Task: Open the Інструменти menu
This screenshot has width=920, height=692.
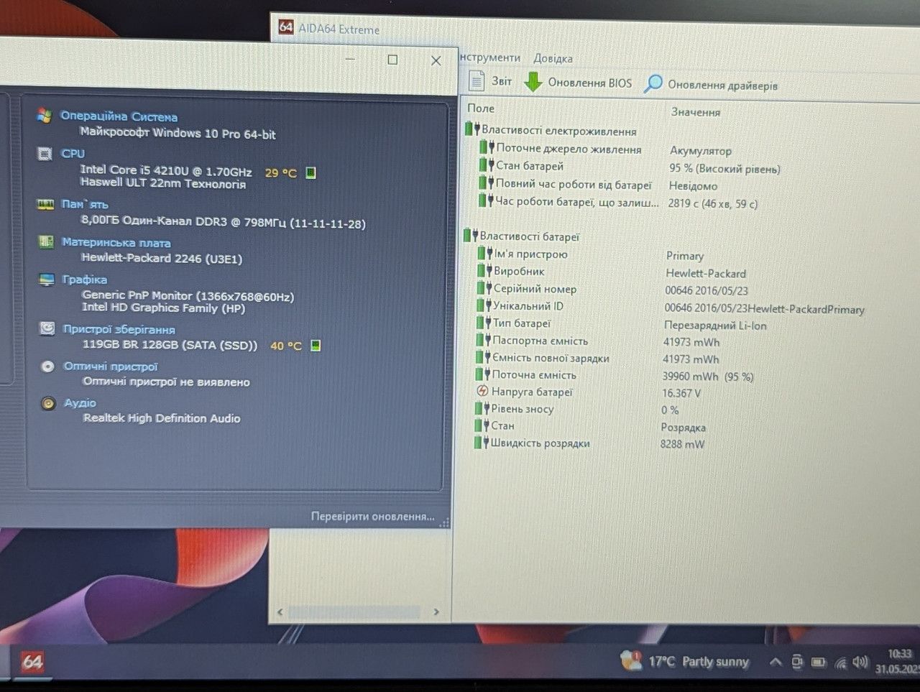Action: click(489, 57)
